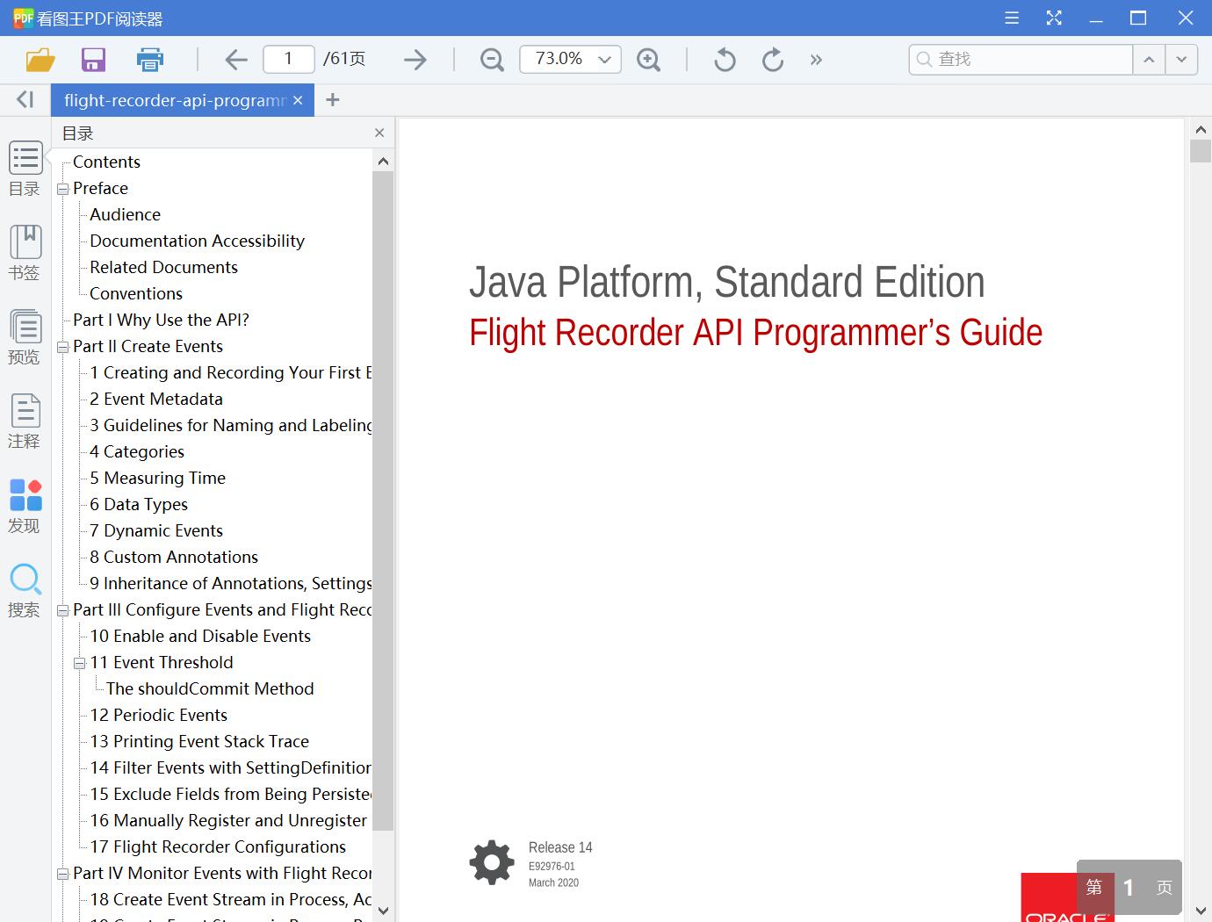Open the 注释 annotations panel

click(x=25, y=421)
